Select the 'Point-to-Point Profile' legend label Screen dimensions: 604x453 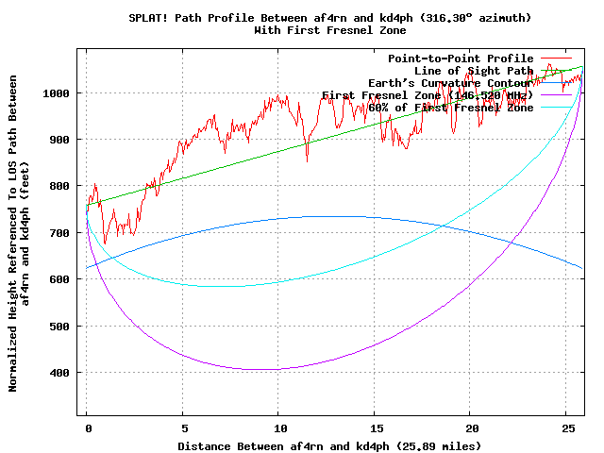pos(461,59)
